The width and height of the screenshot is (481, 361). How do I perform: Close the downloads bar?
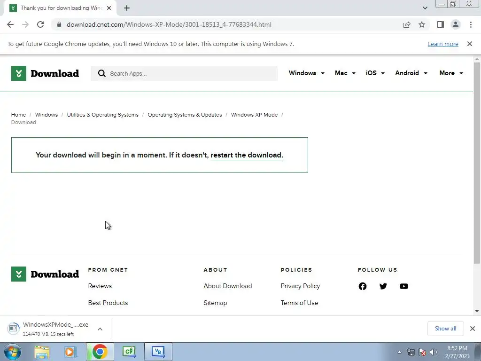coord(473,329)
